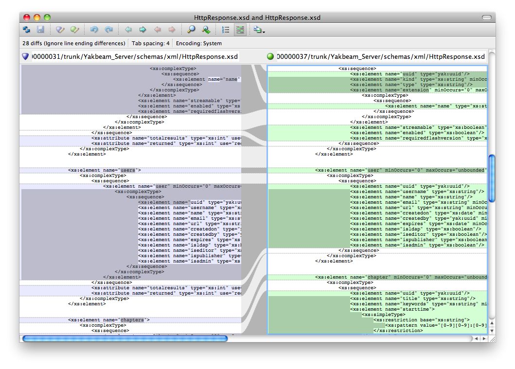
Task: Click right pane line name="ispublisher"
Action: point(418,240)
